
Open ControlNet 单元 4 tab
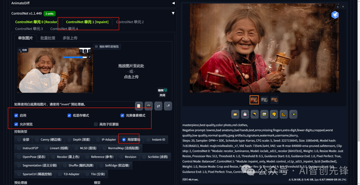pyautogui.click(x=64, y=29)
